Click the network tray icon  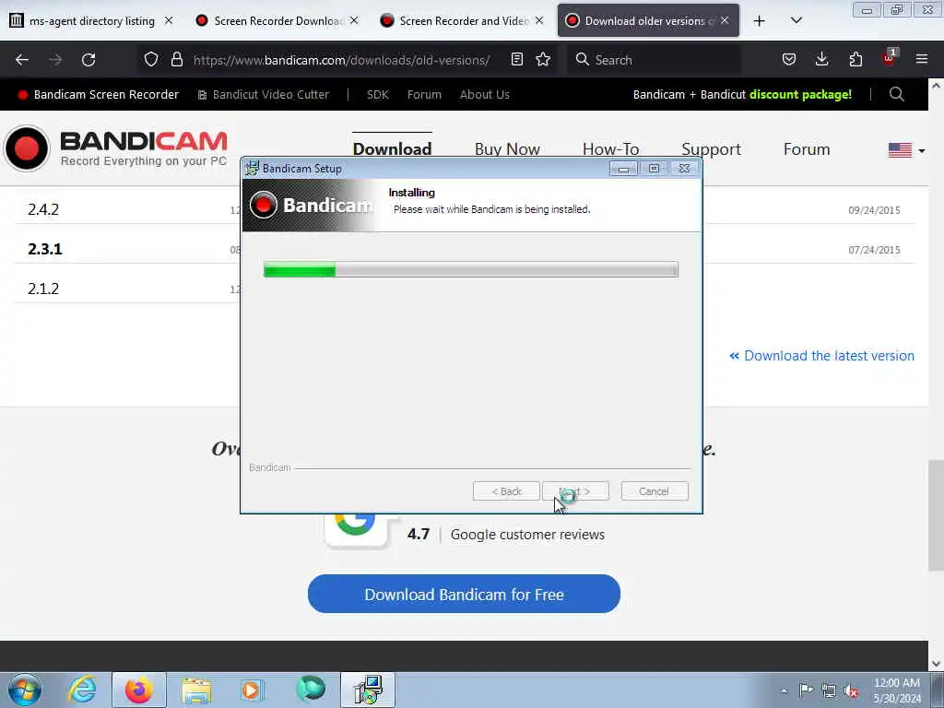tap(829, 690)
